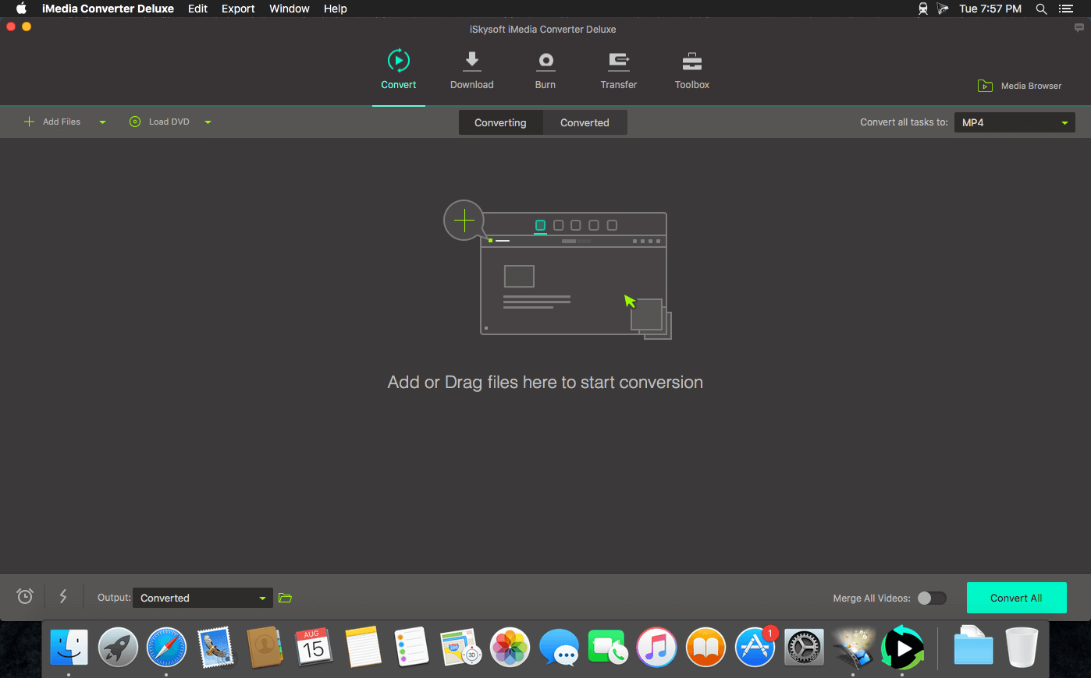Open the Toolbox section
This screenshot has height=678, width=1091.
tap(692, 70)
